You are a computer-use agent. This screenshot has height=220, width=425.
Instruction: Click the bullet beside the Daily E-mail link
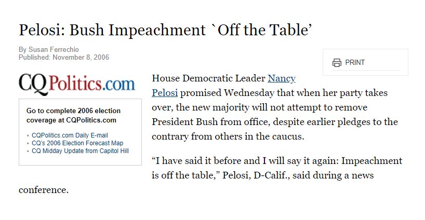[x=28, y=135]
